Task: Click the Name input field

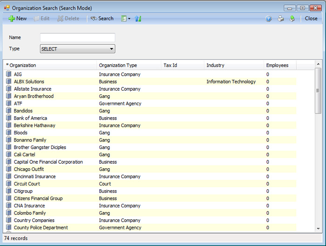Action: 77,38
